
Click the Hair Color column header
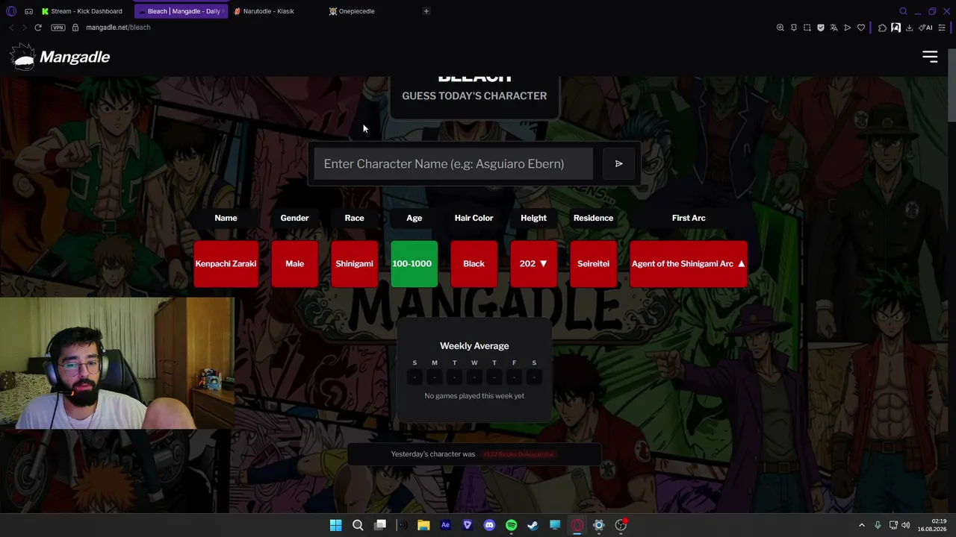(x=474, y=218)
